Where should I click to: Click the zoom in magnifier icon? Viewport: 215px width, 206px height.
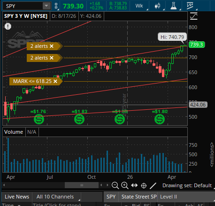click(x=125, y=185)
